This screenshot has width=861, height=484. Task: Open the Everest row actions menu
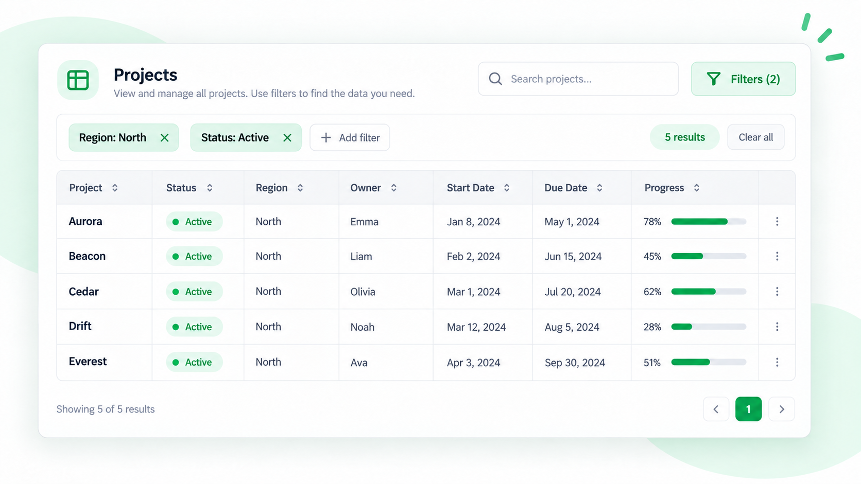pyautogui.click(x=777, y=362)
